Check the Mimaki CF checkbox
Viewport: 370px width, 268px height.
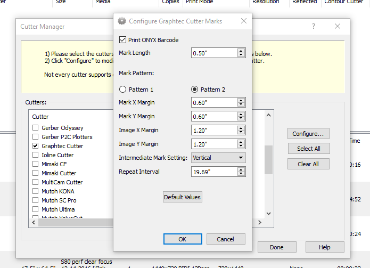click(x=35, y=164)
